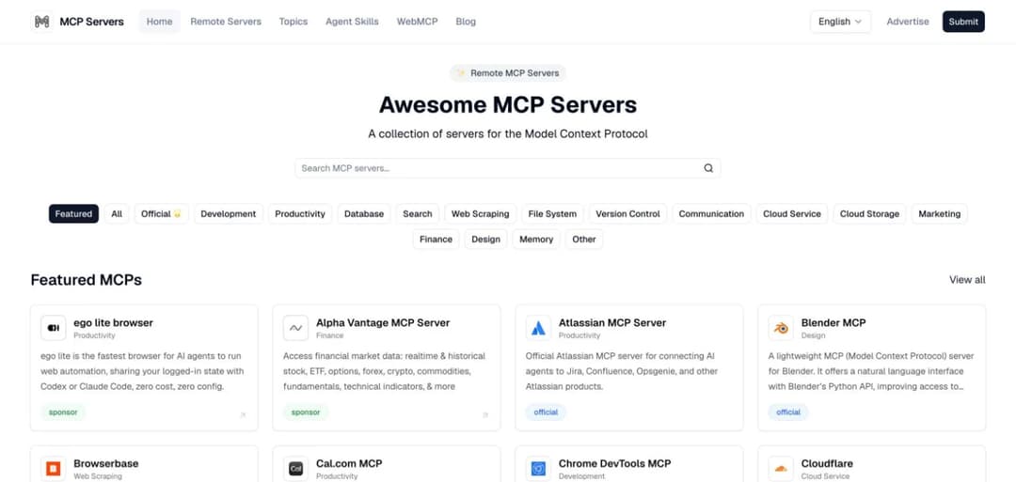Click the search magnifier icon
Image resolution: width=1016 pixels, height=482 pixels.
point(708,168)
